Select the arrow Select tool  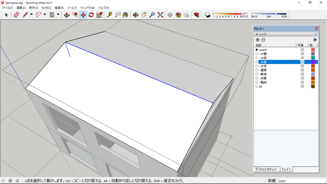[6, 15]
